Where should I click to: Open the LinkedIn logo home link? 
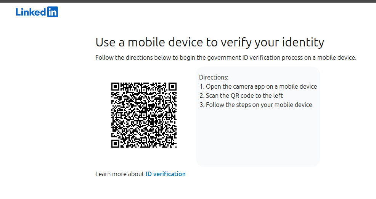tap(37, 12)
